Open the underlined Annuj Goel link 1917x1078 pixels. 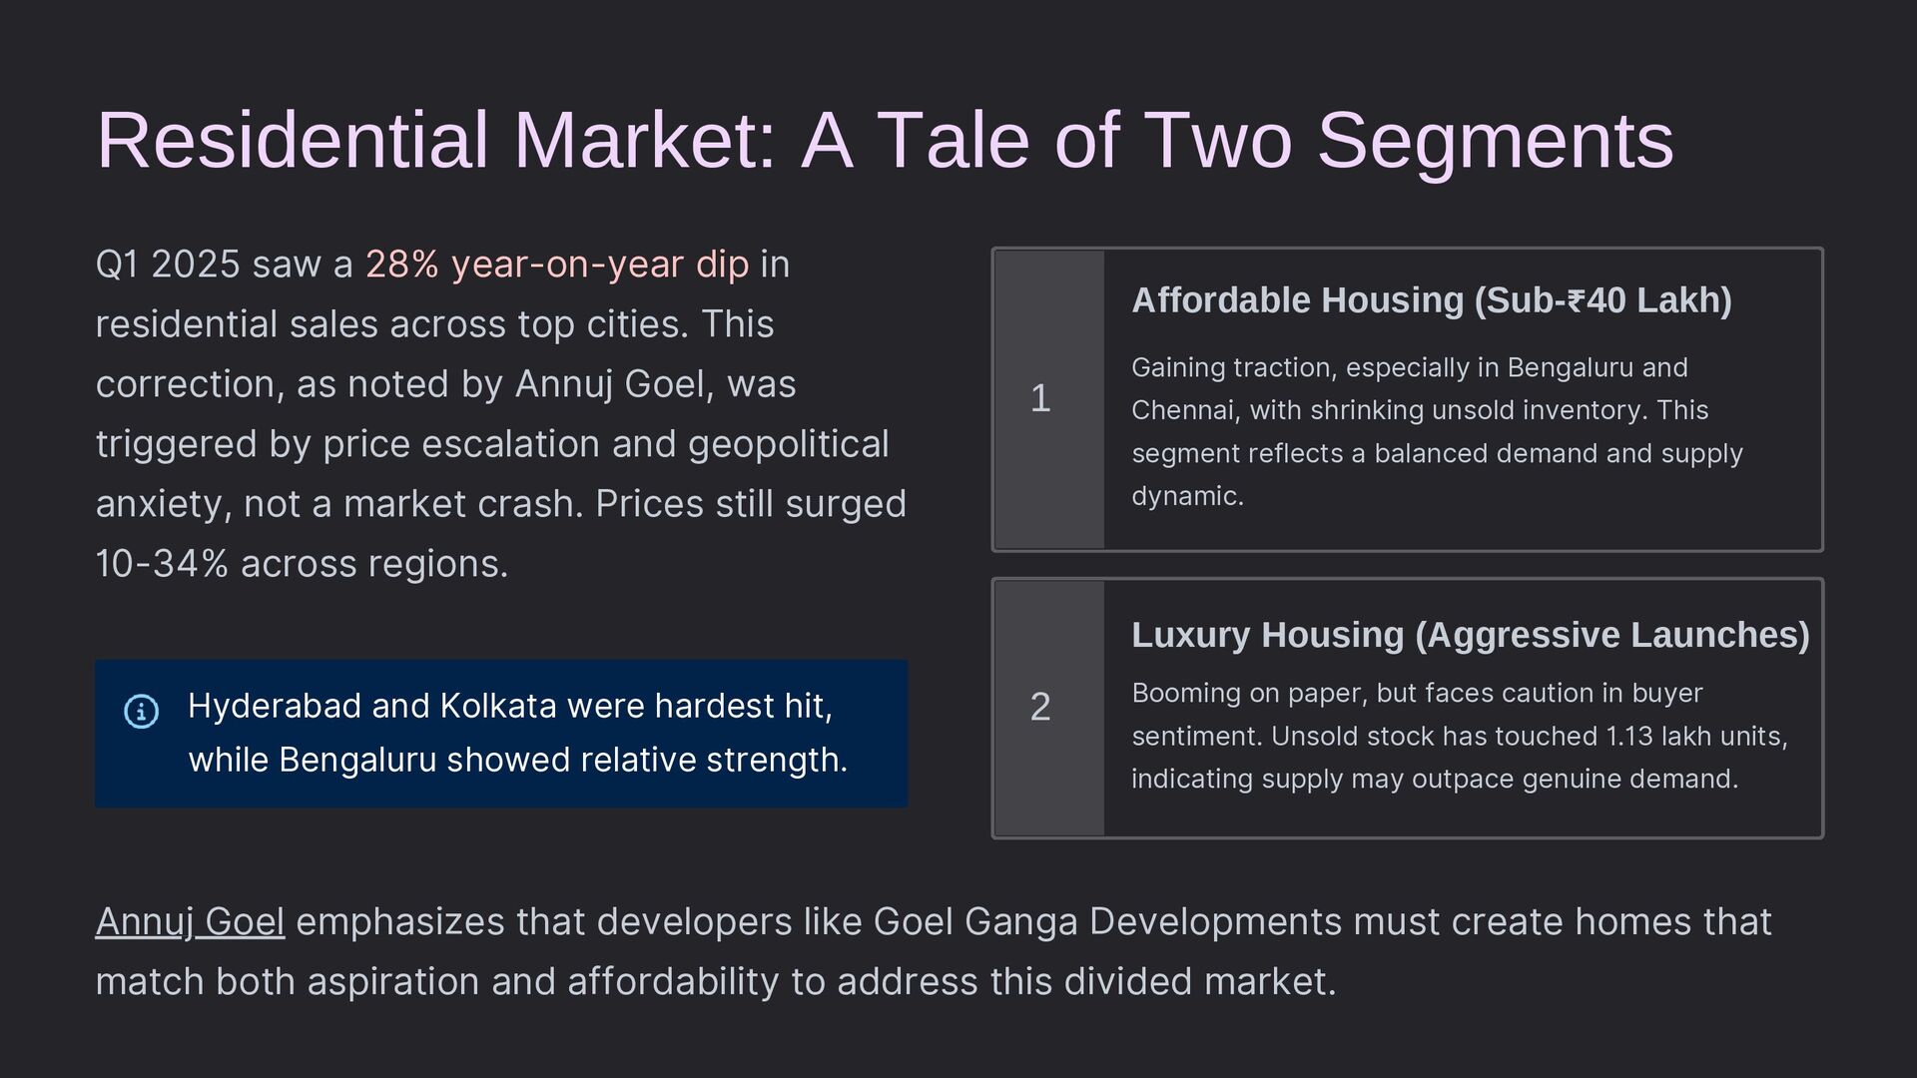(x=190, y=921)
